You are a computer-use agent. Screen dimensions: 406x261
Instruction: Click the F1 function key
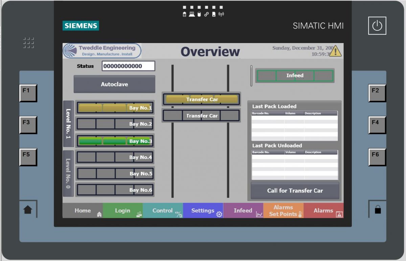28,93
